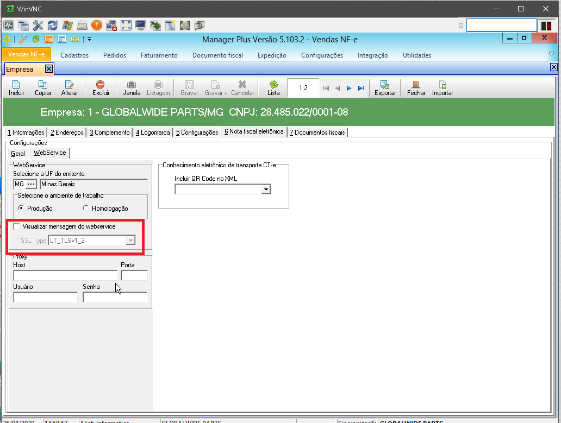Click the UF lookup ellipsis button
Viewport: 561px width, 423px height.
pos(31,184)
